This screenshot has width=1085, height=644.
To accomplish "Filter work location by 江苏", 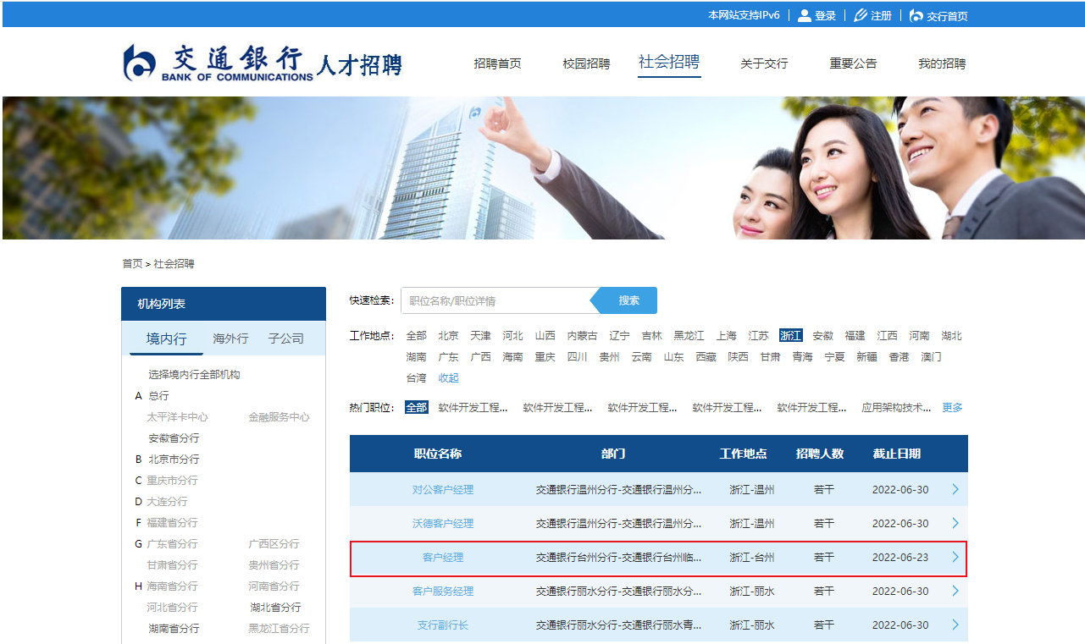I will coord(758,336).
